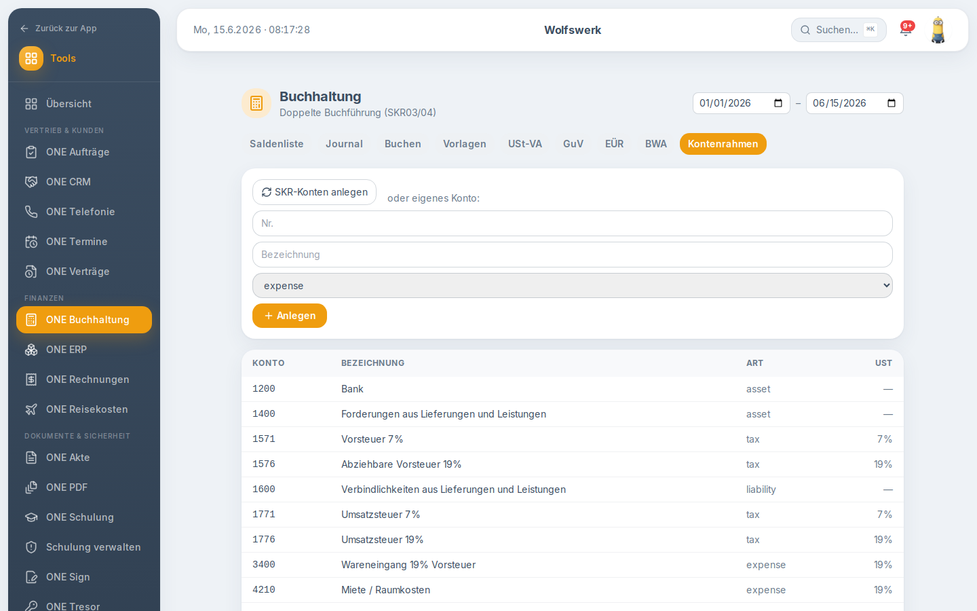Switch to Journal tab
977x611 pixels.
pos(344,144)
